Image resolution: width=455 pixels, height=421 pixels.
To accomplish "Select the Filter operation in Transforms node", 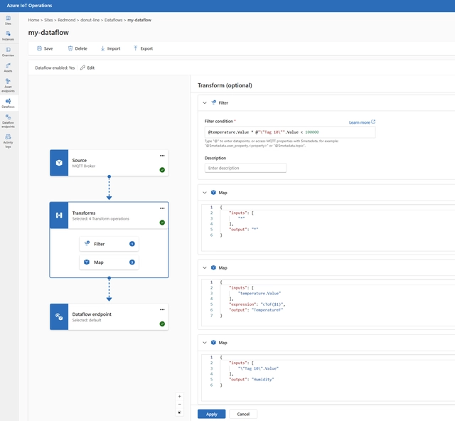I will pyautogui.click(x=109, y=244).
